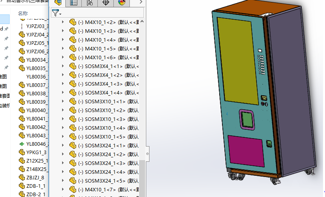The image size is (325, 197).
Task: Switch to the ConfigurationManager tab
Action: point(89,3)
